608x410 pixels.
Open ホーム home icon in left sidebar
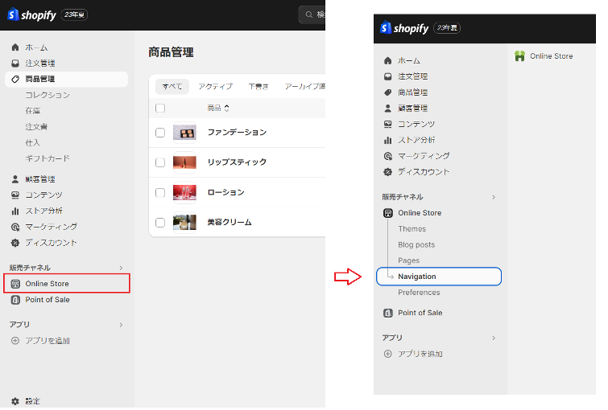15,47
